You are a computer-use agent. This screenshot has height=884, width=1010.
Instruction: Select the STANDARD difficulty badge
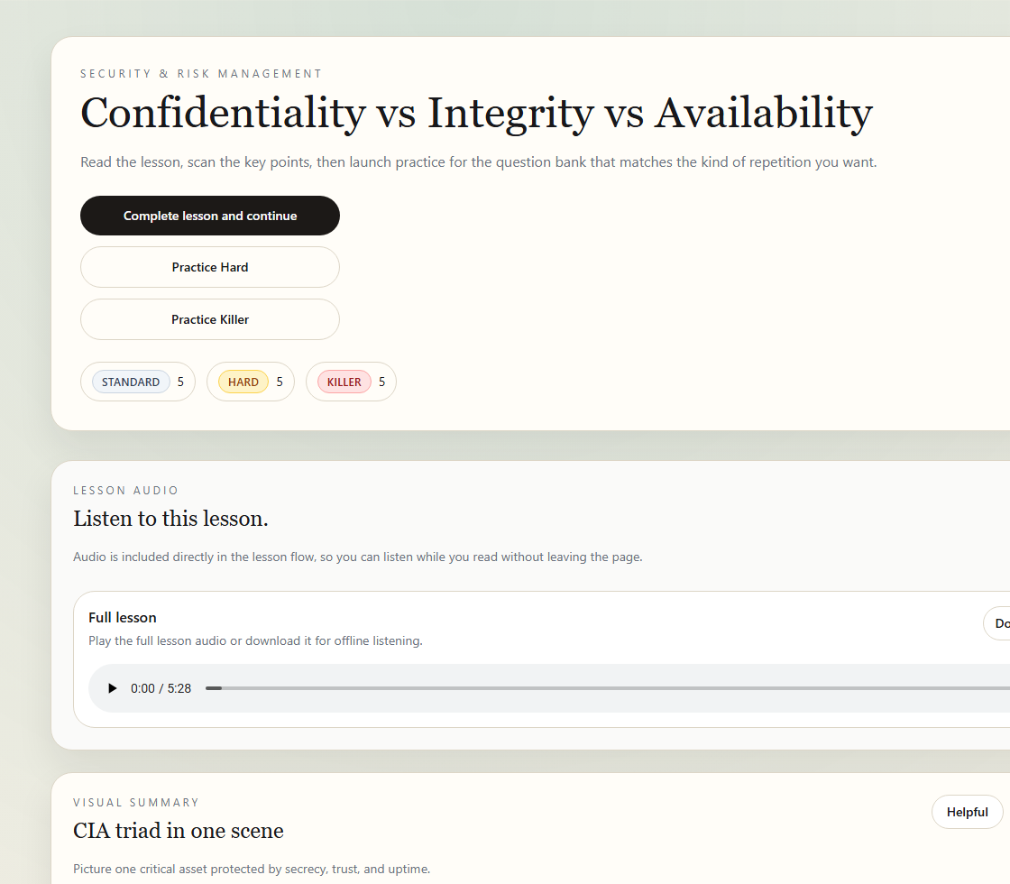click(x=131, y=382)
